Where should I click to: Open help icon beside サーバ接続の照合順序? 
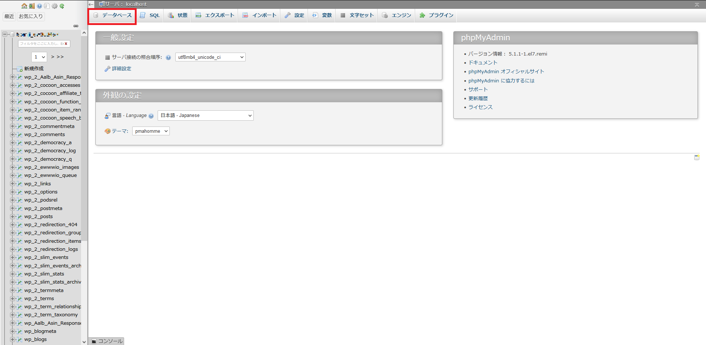[x=168, y=57]
